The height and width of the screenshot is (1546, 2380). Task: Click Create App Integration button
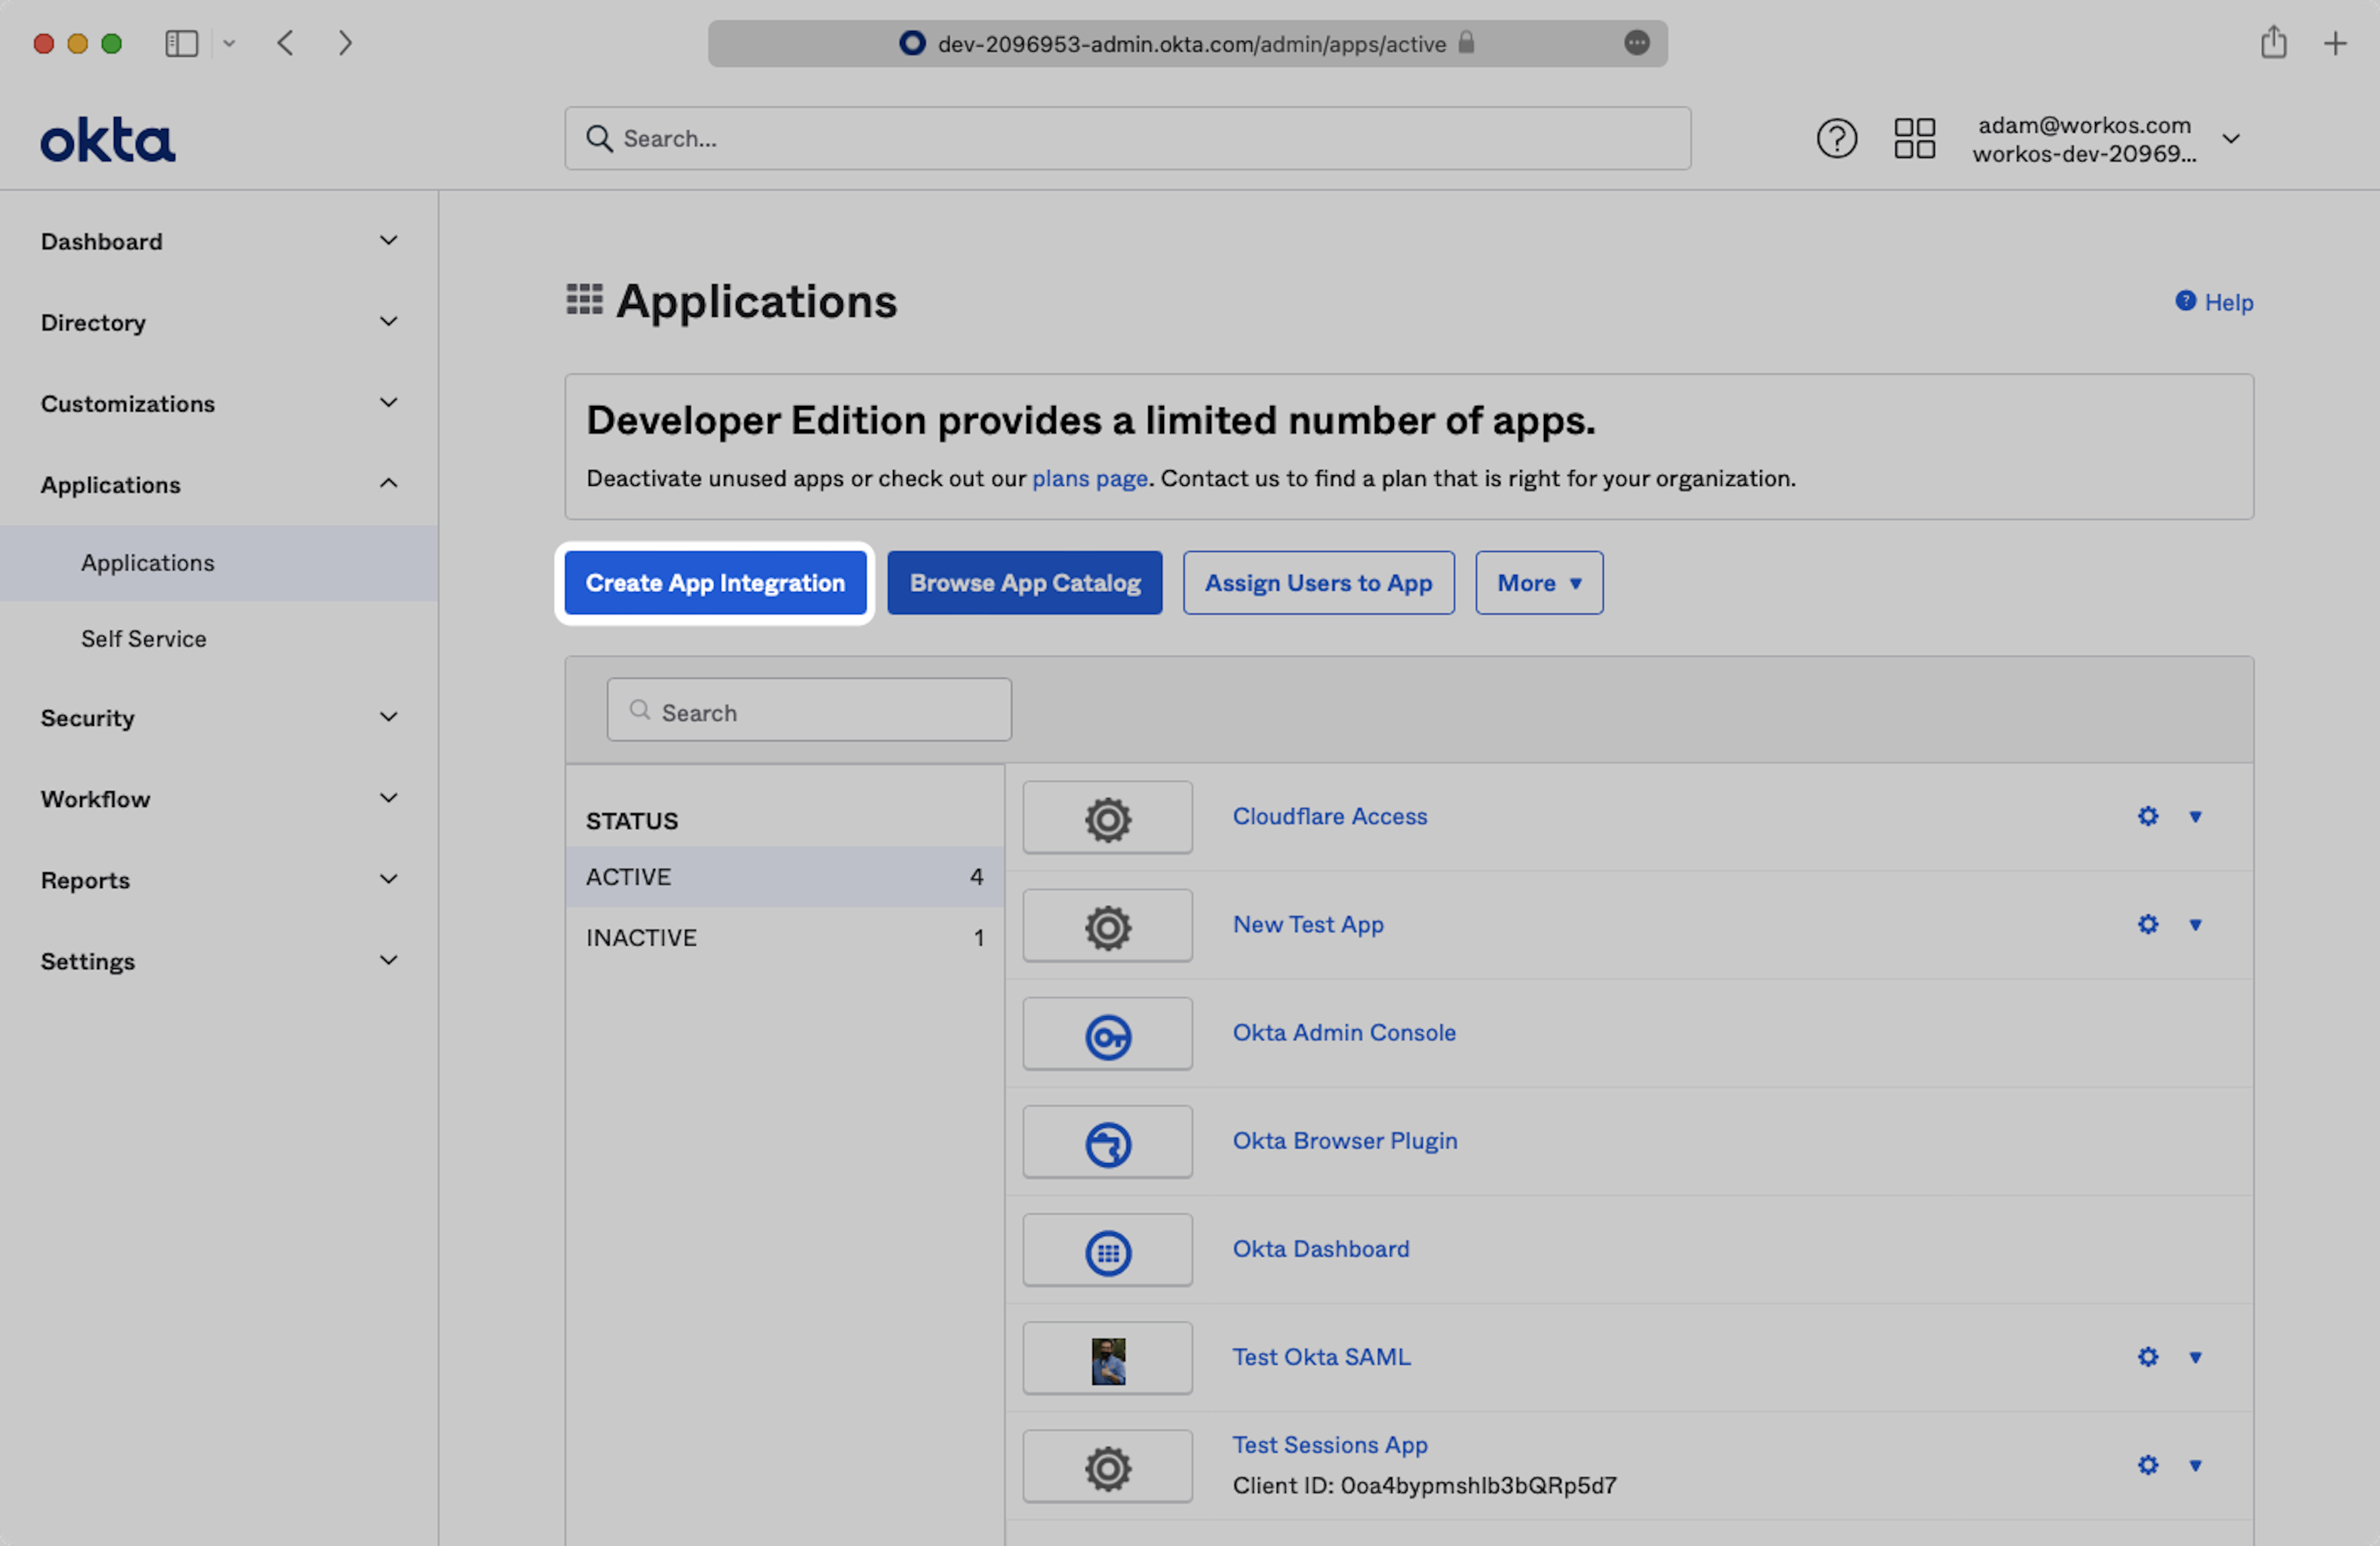715,583
